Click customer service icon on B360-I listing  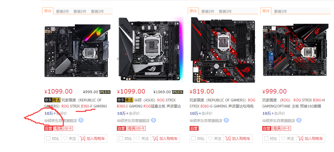coord(153,121)
